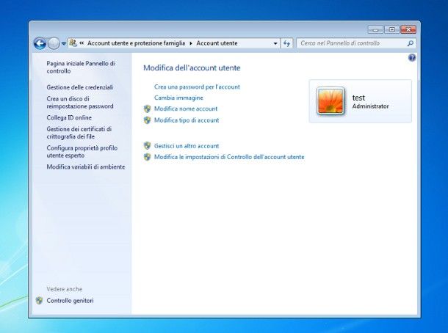Click the magnifier search icon

tap(411, 43)
